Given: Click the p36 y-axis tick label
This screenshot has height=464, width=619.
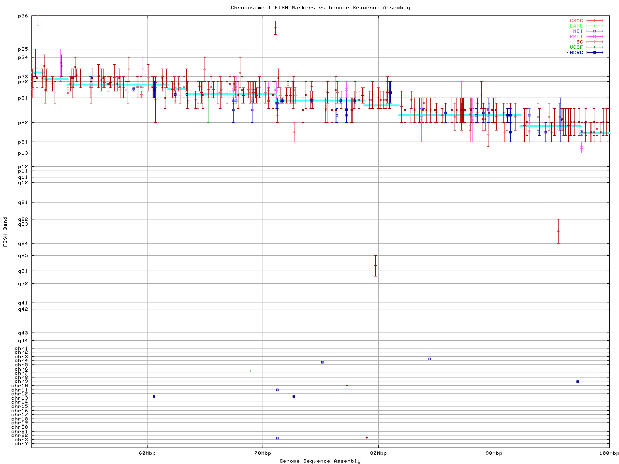Looking at the screenshot, I should click(23, 16).
